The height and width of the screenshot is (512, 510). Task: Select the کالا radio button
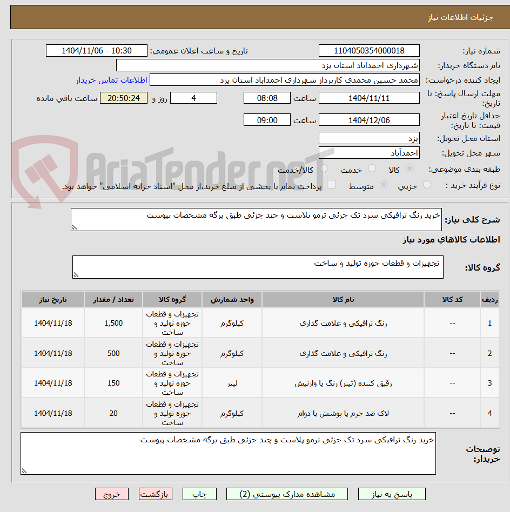tap(410, 169)
